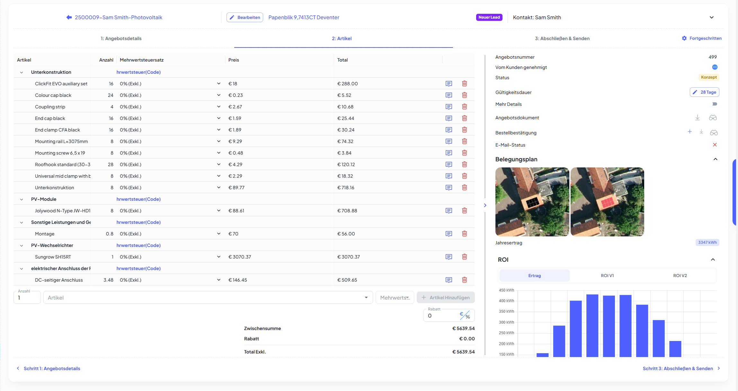Open comment for End cap black
Image resolution: width=738 pixels, height=391 pixels.
[x=449, y=118]
